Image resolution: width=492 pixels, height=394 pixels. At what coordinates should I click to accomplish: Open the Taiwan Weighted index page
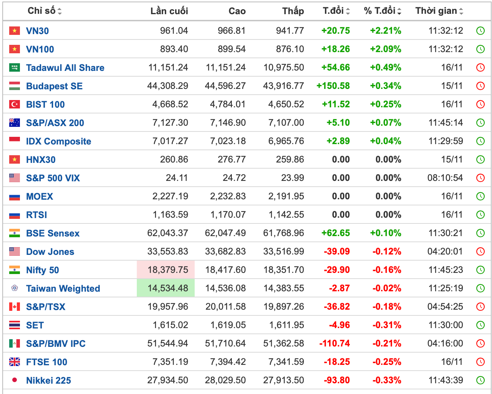tap(63, 289)
